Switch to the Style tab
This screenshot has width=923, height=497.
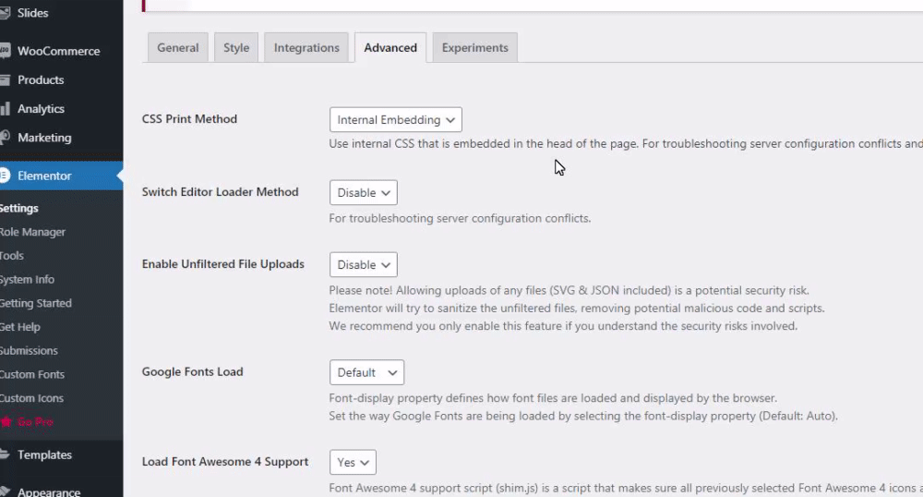tap(236, 48)
